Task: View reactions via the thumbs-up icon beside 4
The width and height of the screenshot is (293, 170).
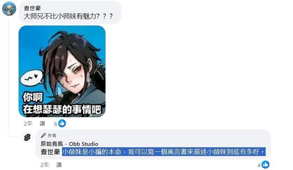Action: coord(266,165)
